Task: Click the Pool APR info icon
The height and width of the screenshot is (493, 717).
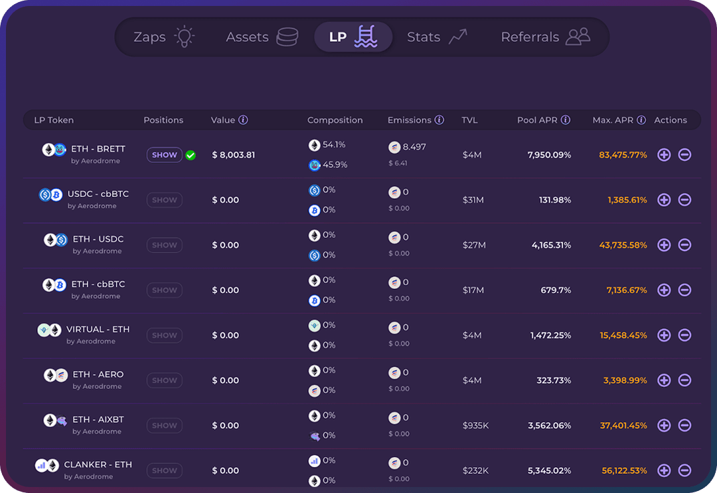Action: (566, 120)
